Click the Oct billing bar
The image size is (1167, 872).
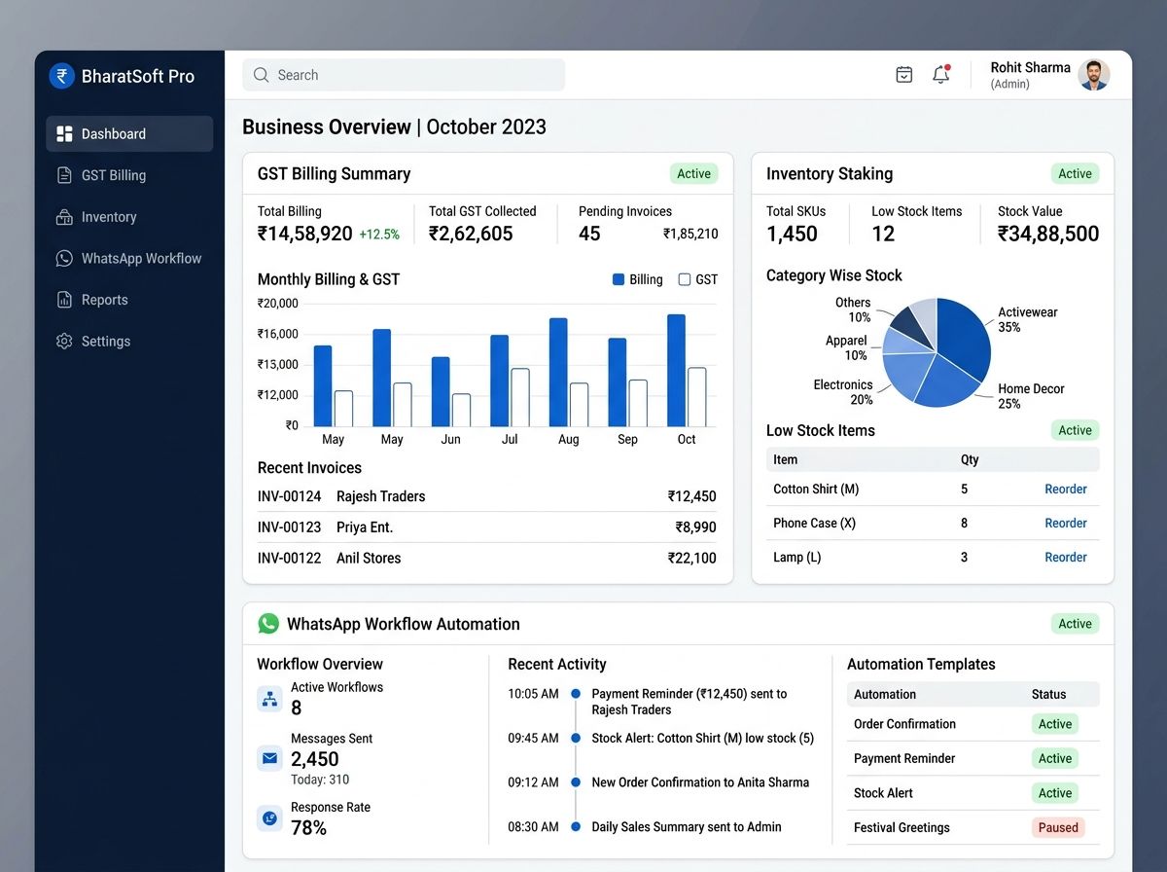[676, 371]
